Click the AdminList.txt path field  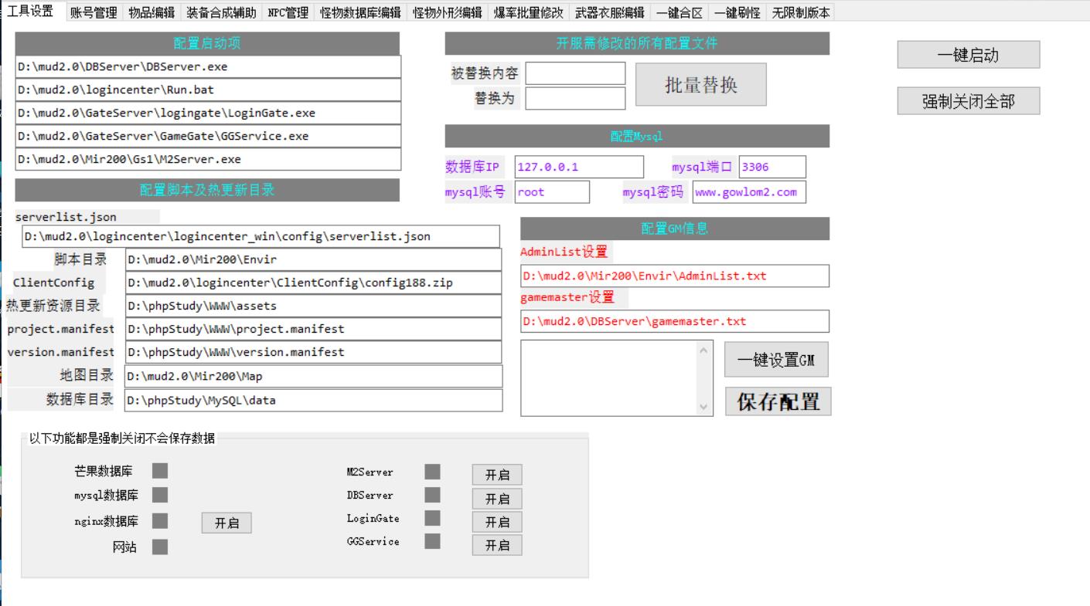pos(675,276)
